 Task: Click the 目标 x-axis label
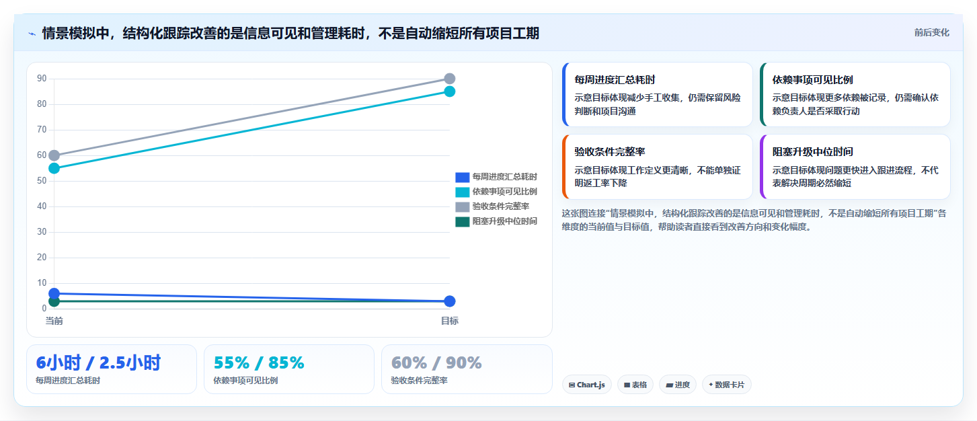(x=450, y=321)
